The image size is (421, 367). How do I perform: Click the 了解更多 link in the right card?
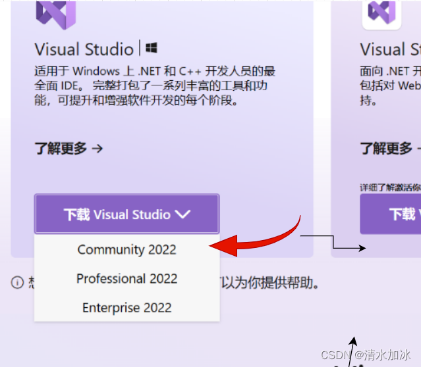391,148
